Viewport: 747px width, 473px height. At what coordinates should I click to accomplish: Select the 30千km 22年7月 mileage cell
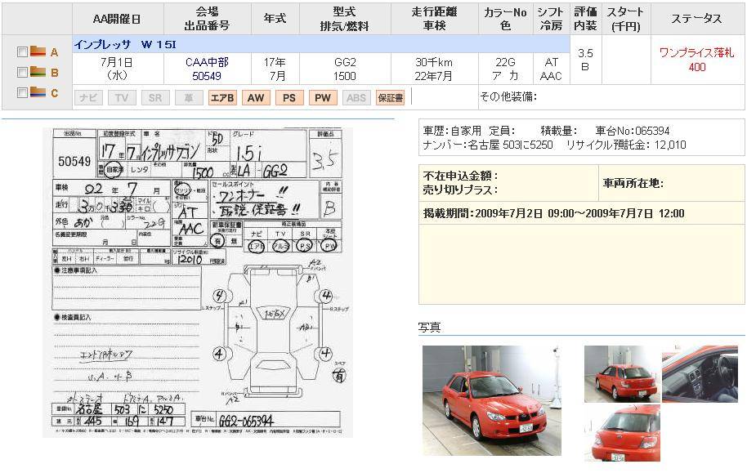434,69
